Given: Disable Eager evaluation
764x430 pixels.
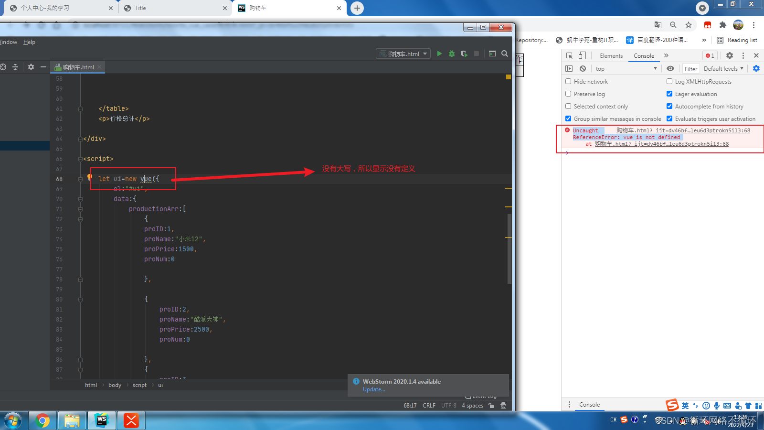Looking at the screenshot, I should click(x=669, y=94).
